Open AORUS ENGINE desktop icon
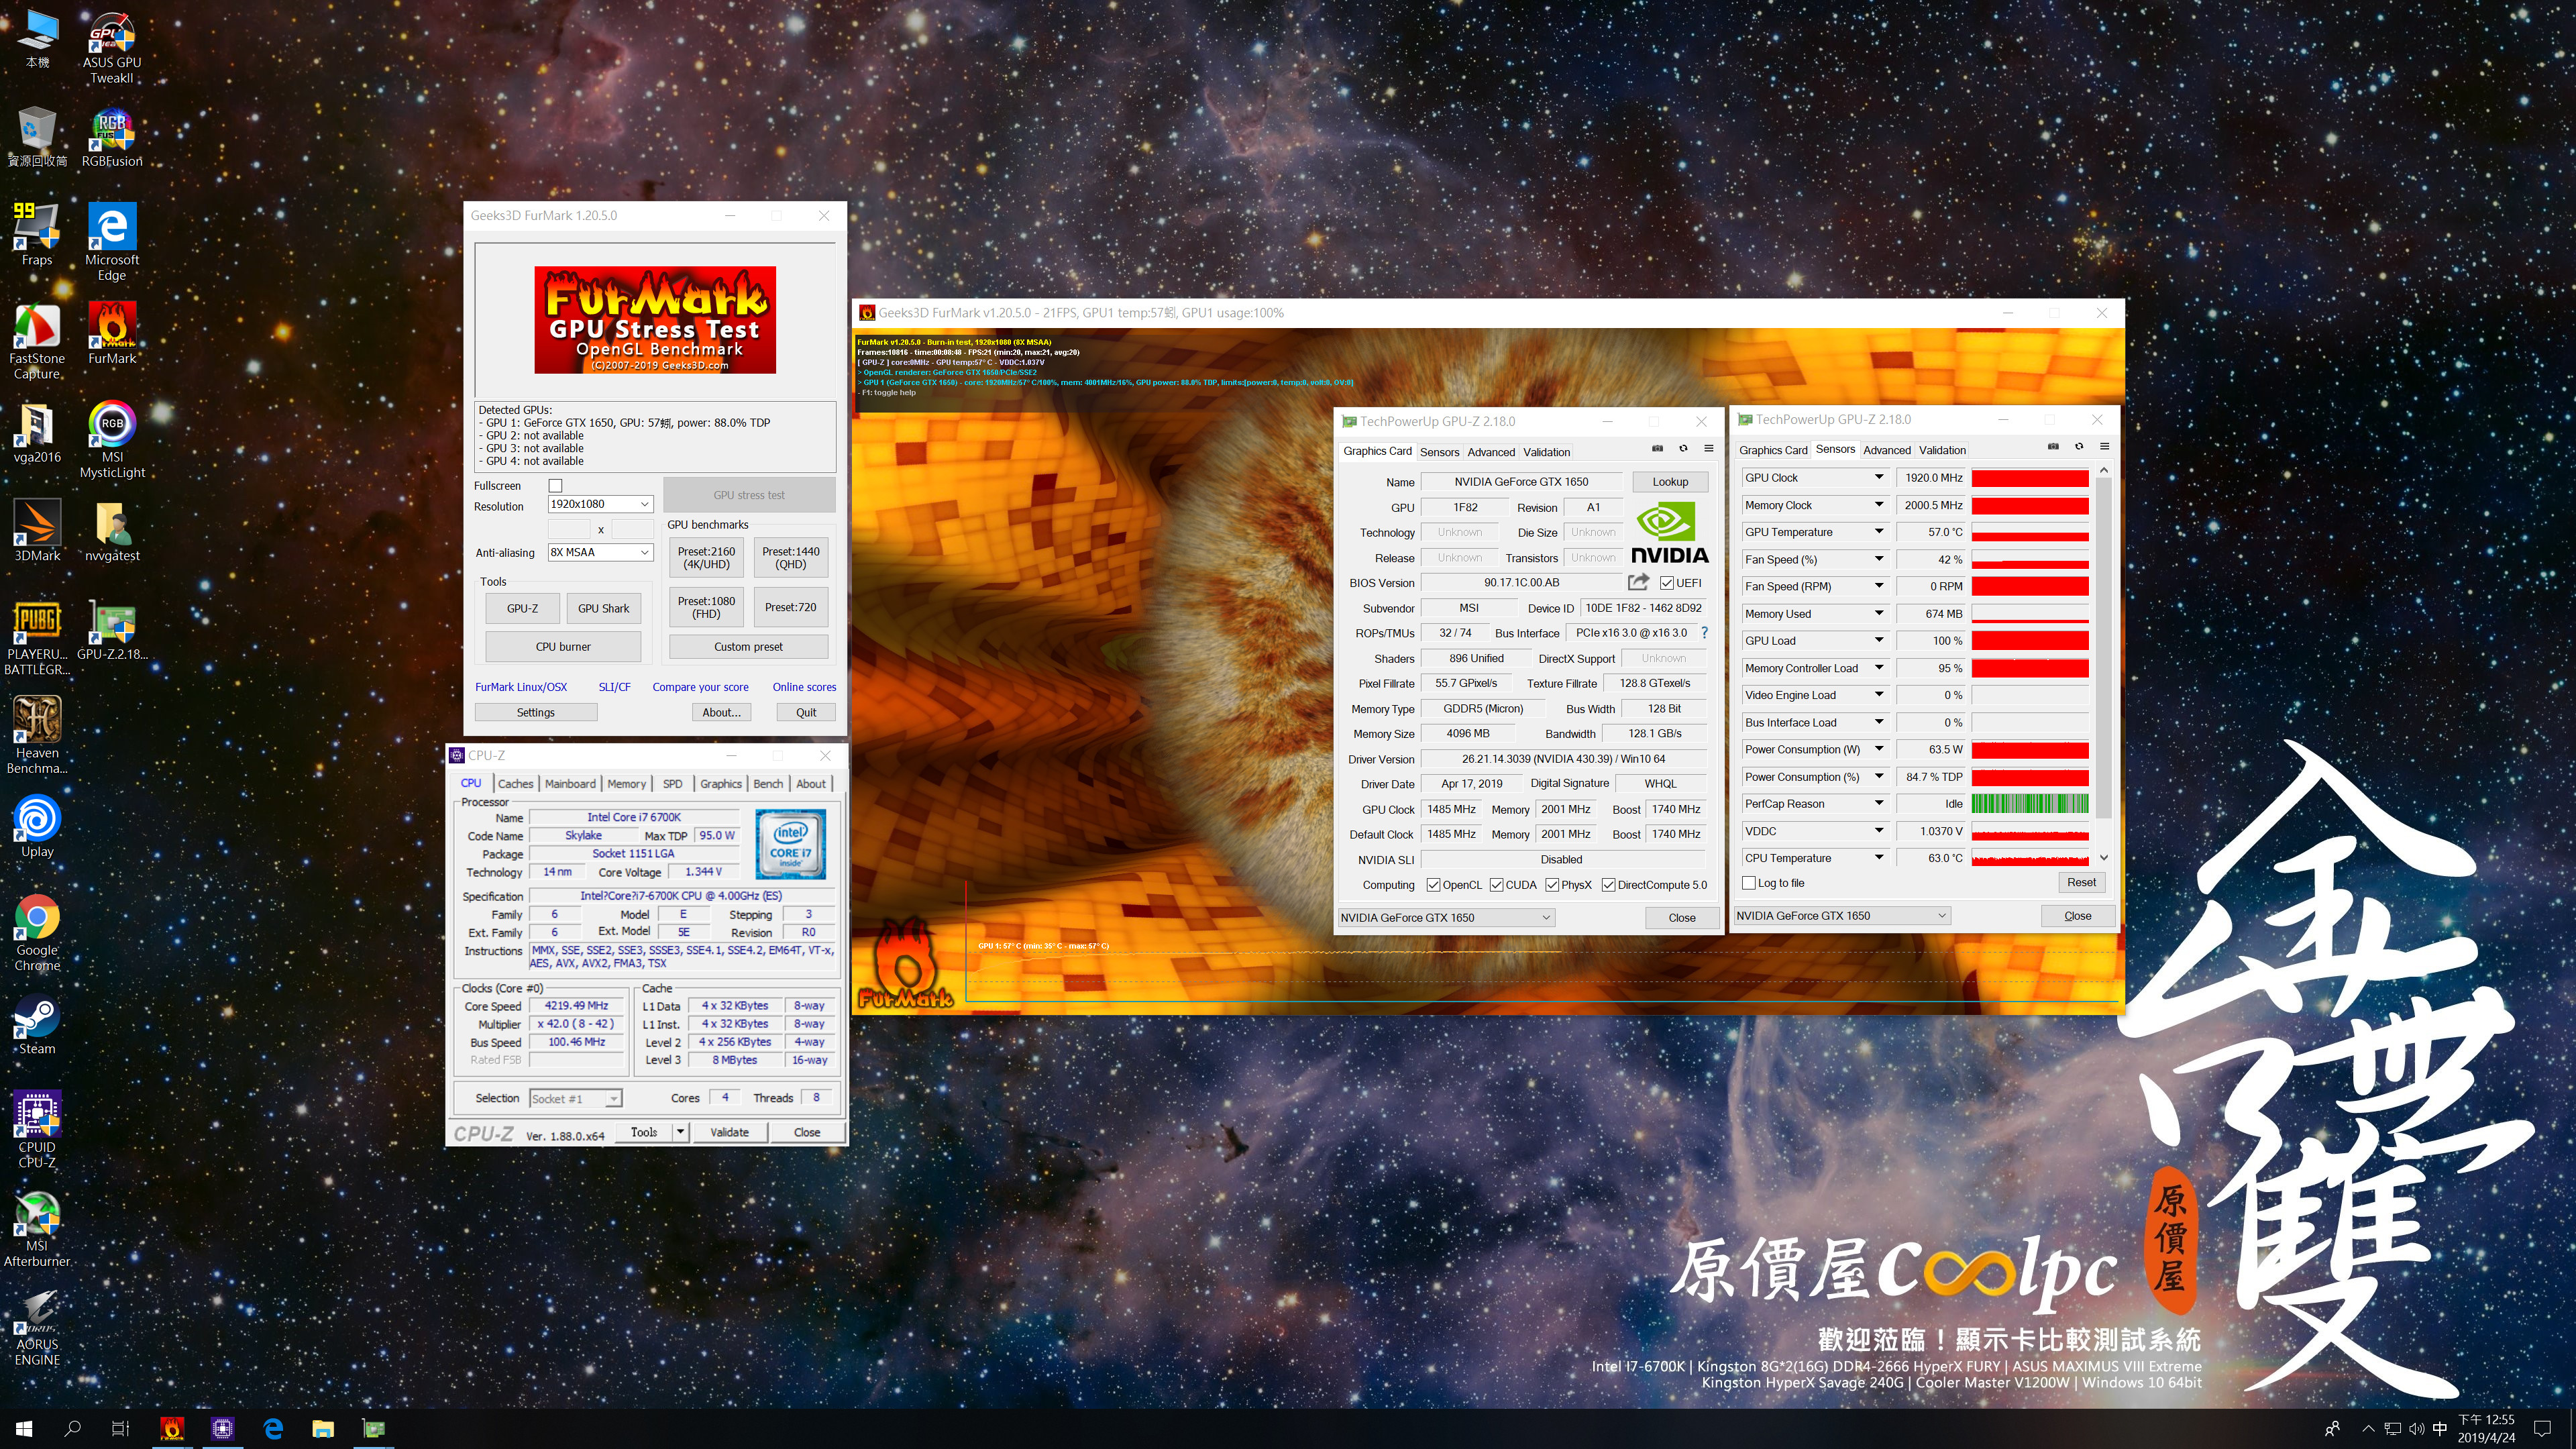The image size is (2576, 1449). tap(37, 1328)
